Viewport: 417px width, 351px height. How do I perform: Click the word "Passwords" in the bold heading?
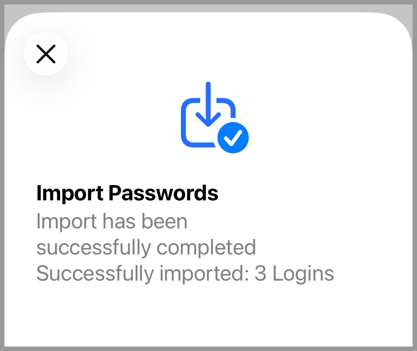(x=163, y=193)
